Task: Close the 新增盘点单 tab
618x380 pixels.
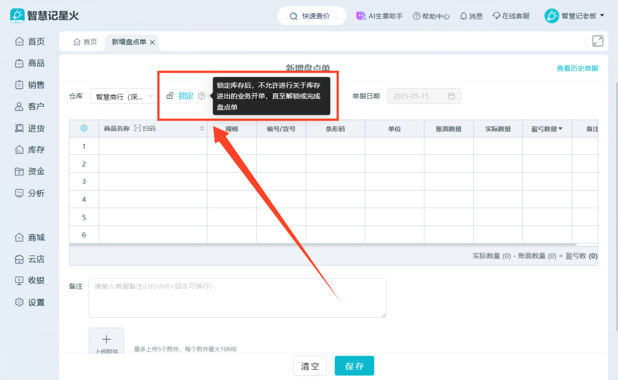Action: 152,42
